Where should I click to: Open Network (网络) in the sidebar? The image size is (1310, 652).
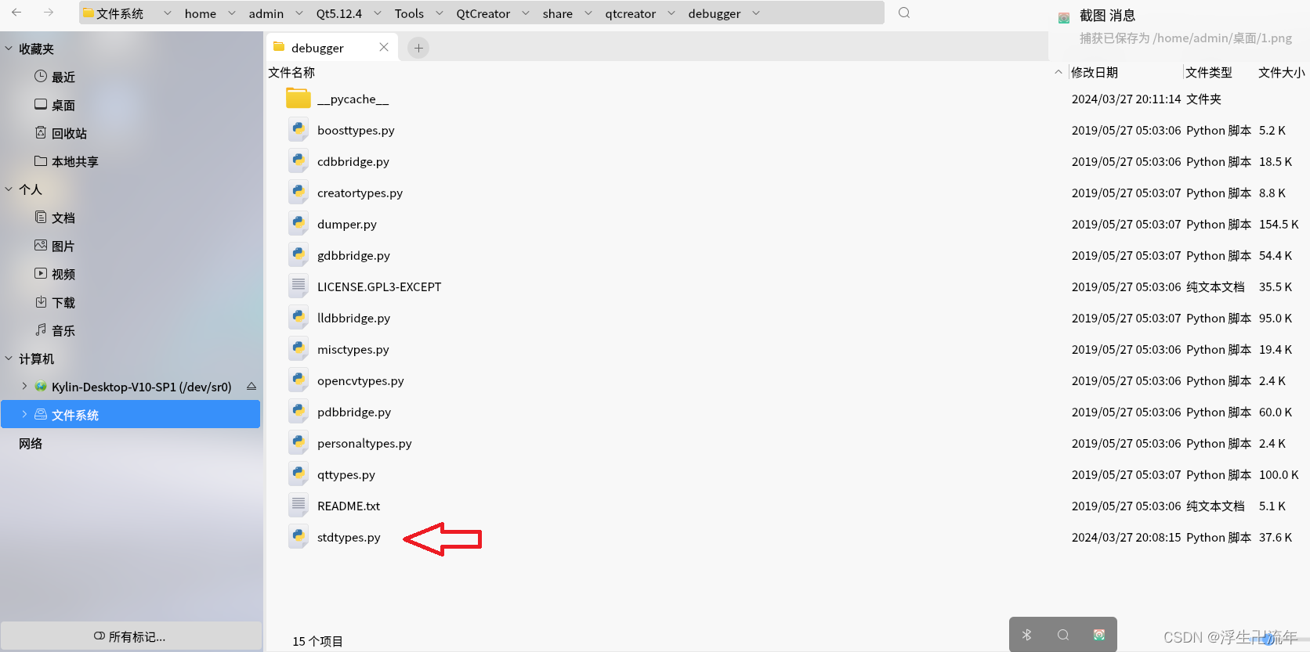(x=31, y=443)
